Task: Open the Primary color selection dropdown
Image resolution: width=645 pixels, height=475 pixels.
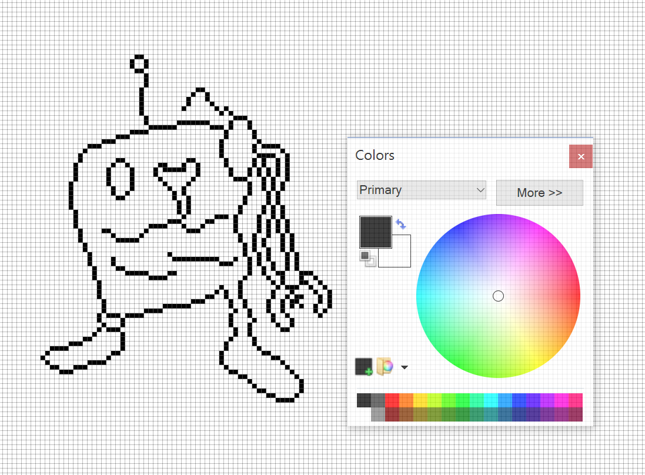Action: 421,190
